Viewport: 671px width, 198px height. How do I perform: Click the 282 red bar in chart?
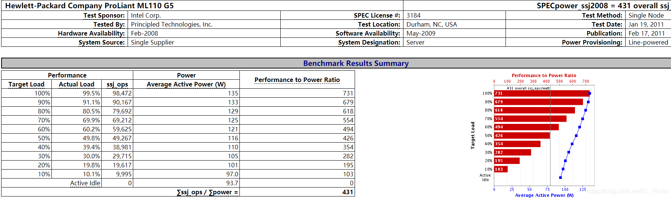513,152
